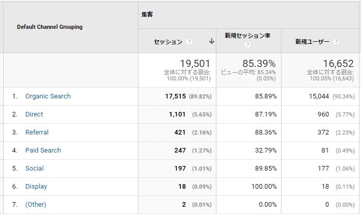Open help icon next to セッション header
Image resolution: width=361 pixels, height=217 pixels.
click(x=189, y=42)
